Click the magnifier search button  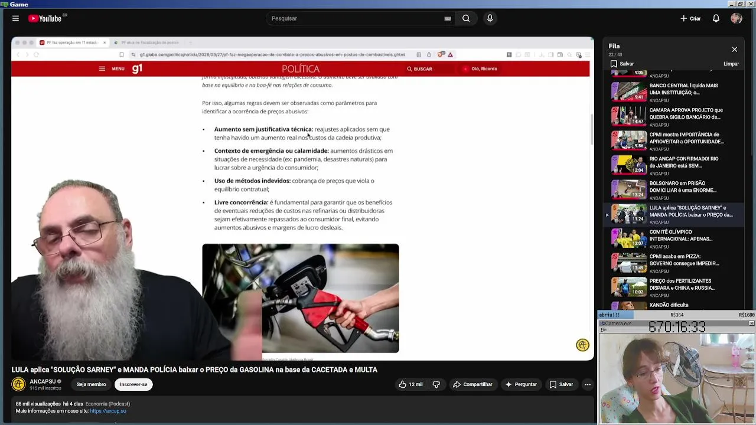coord(466,18)
